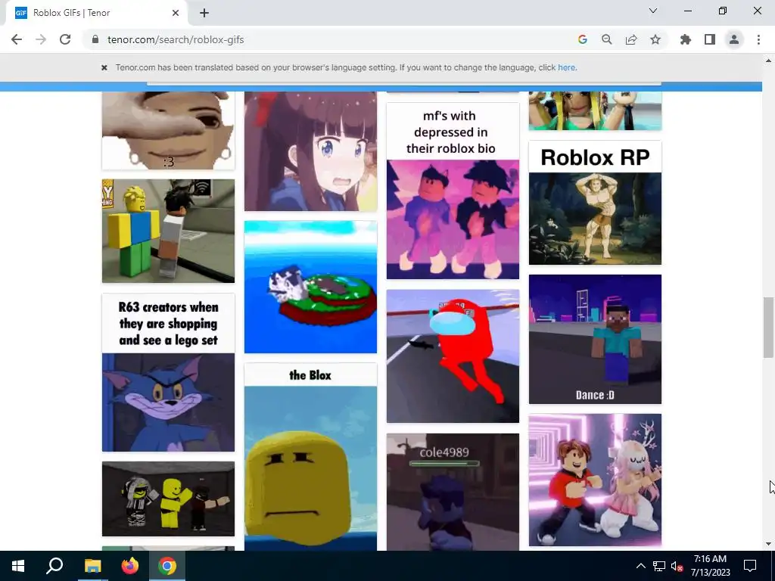Go back to the previous page
This screenshot has height=581, width=775.
coord(17,39)
